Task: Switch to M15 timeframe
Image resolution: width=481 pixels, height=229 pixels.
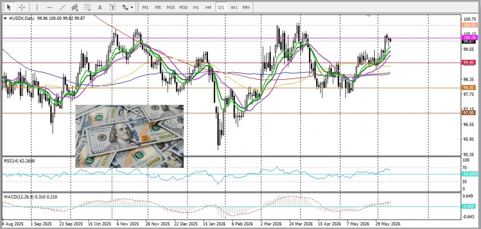Action: click(x=171, y=7)
